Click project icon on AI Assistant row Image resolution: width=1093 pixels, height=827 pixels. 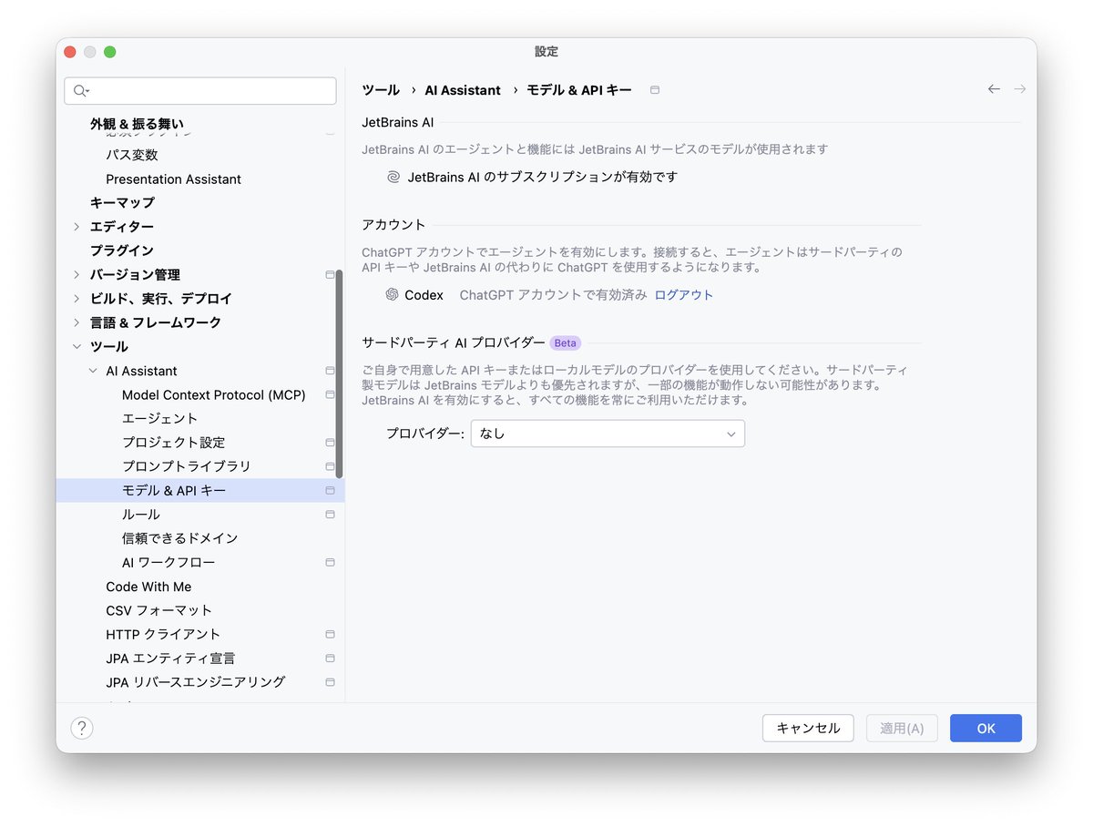pos(330,371)
